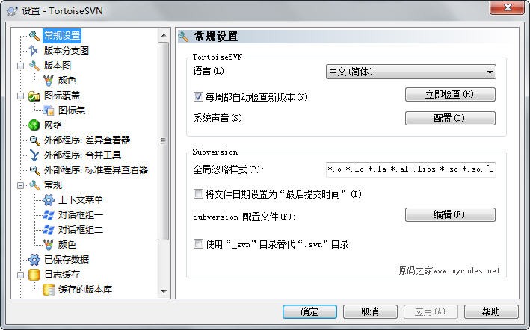Click the tree scrollbar up arrow
This screenshot has height=330, width=530.
coord(164,35)
